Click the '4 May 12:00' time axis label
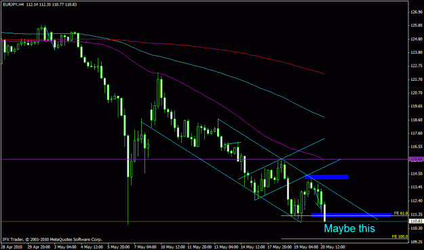Viewport: 424px width, 250px height. (x=92, y=247)
